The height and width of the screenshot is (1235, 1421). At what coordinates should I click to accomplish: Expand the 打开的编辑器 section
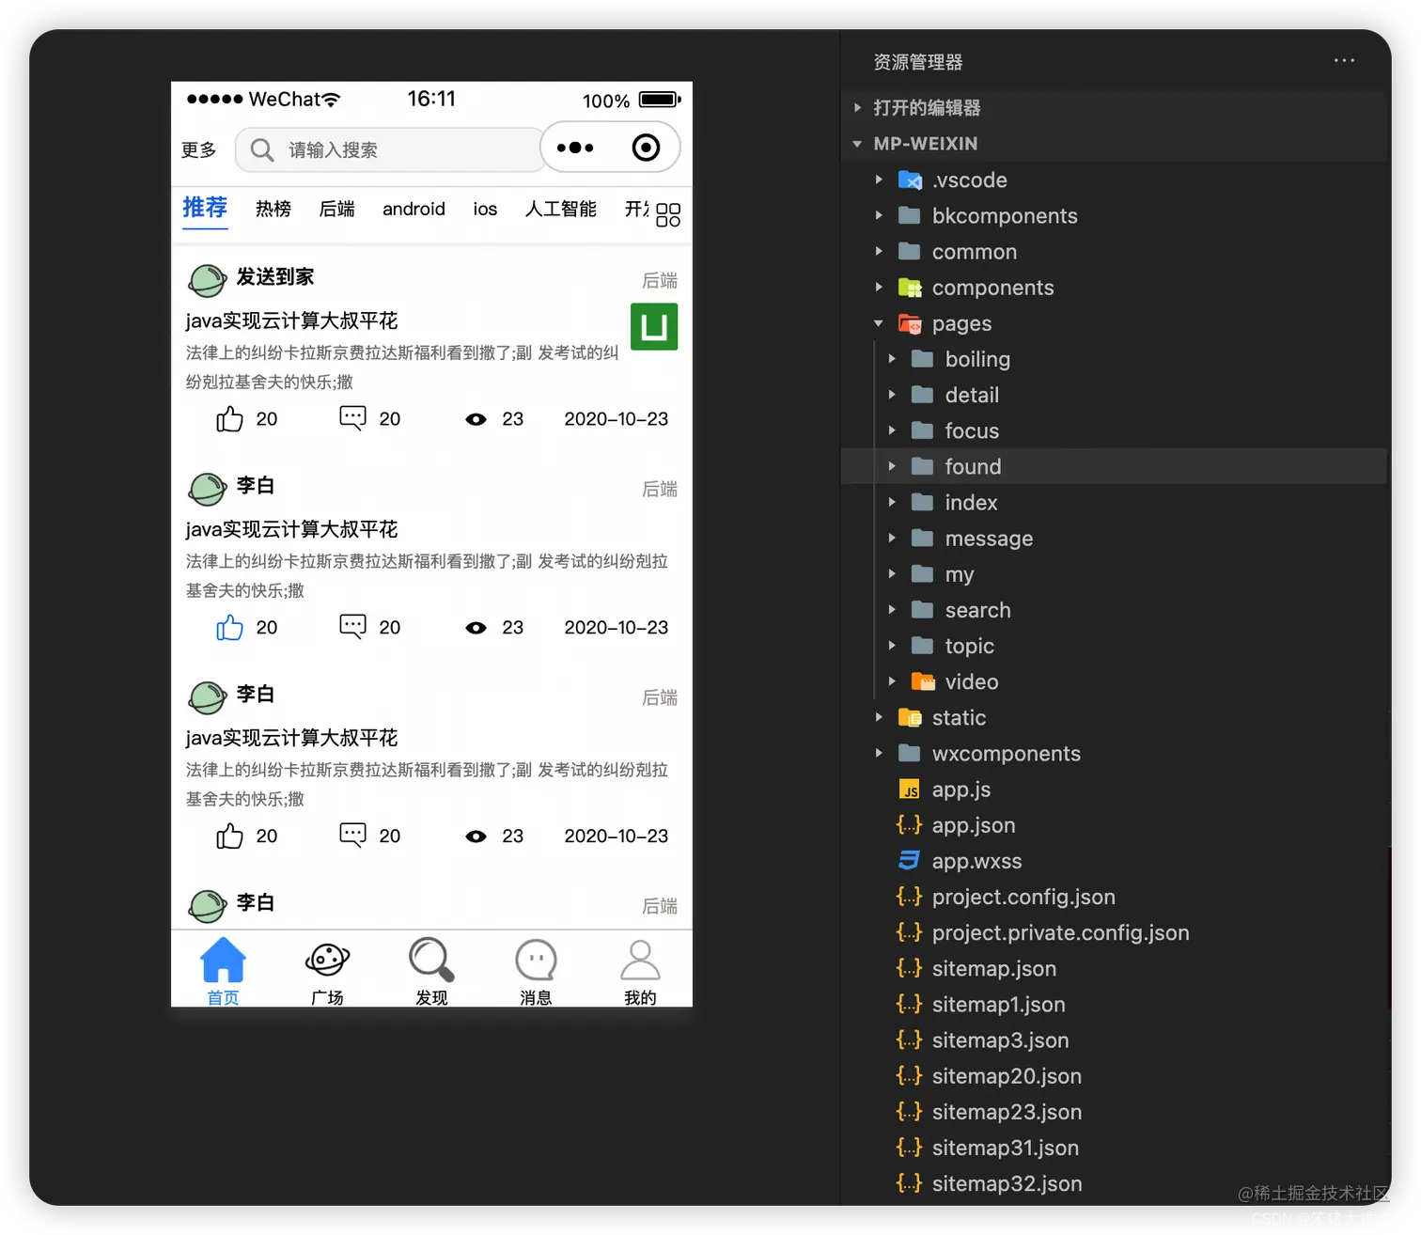(x=856, y=107)
